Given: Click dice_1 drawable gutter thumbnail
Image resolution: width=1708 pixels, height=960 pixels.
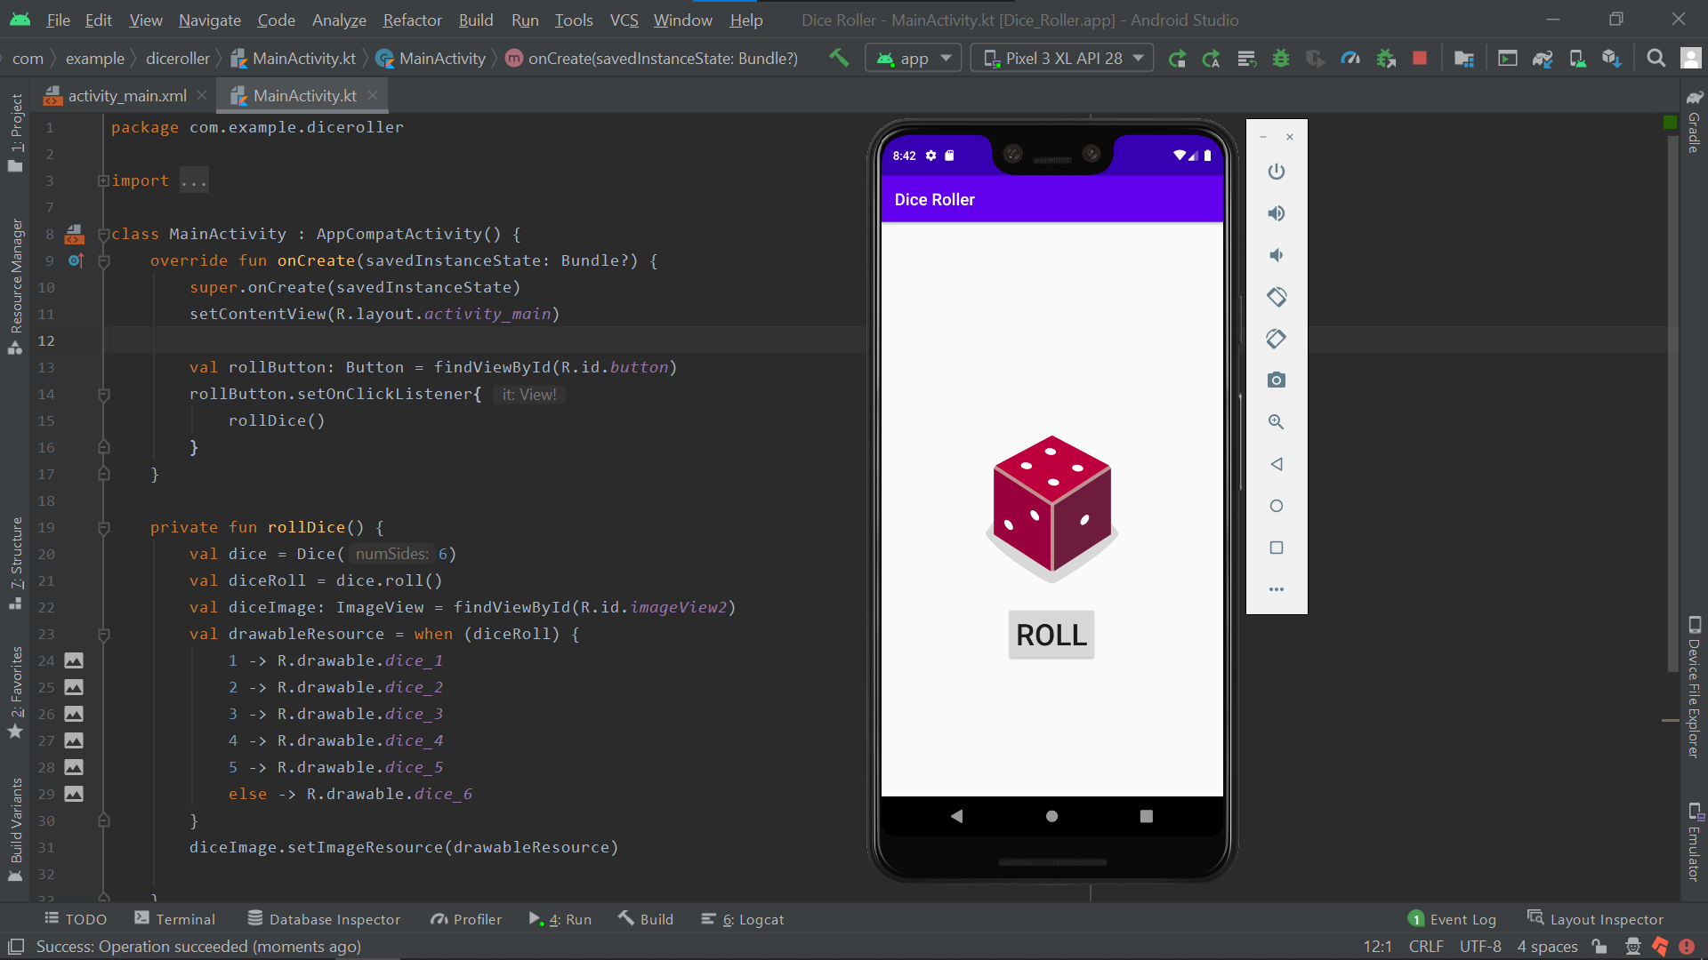Looking at the screenshot, I should tap(74, 661).
